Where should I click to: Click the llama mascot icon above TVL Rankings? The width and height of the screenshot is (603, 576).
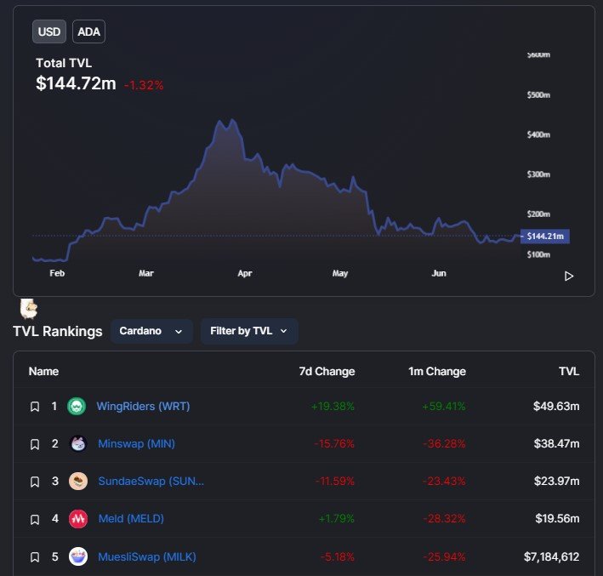coord(29,309)
